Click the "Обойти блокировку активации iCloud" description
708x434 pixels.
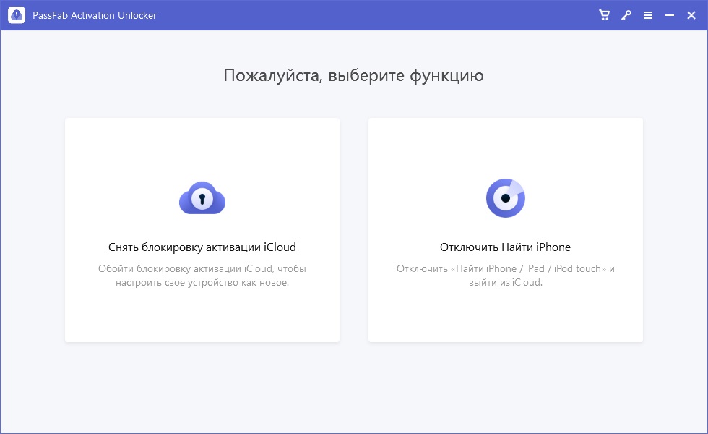(x=202, y=276)
